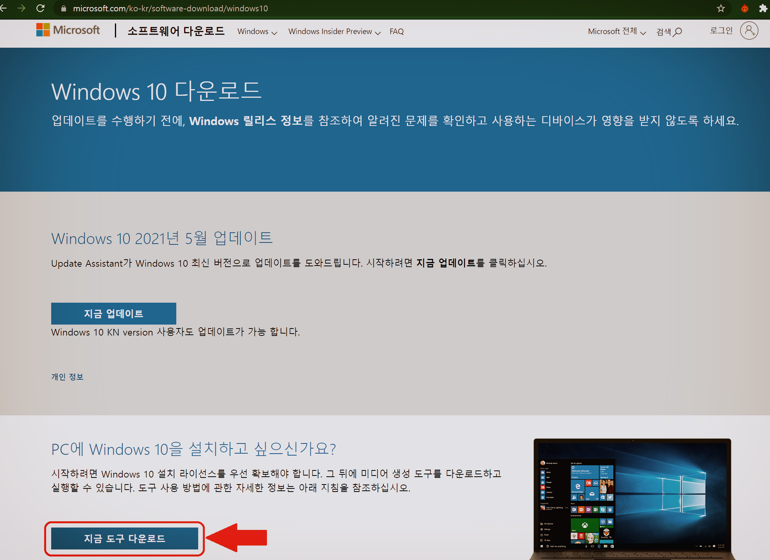This screenshot has width=770, height=560.
Task: Reload the page with the refresh icon
Action: 40,8
